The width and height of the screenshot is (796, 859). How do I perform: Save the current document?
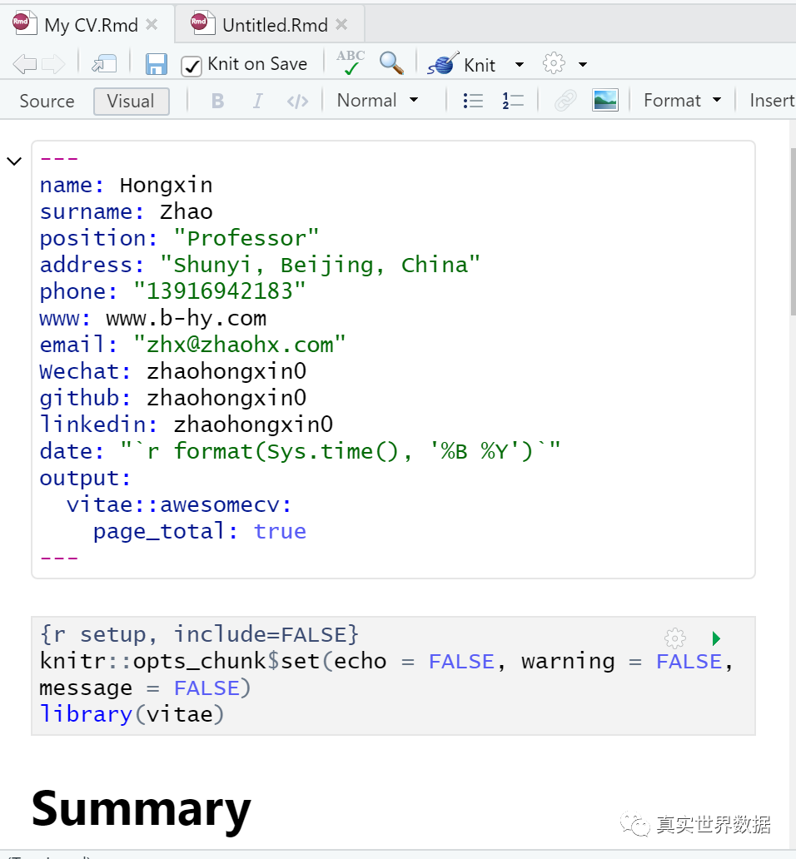[x=157, y=63]
